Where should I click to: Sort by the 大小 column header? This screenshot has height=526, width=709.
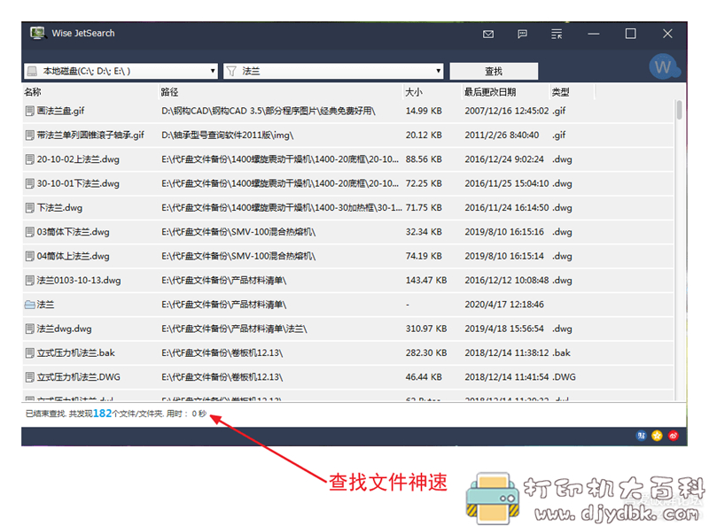(x=414, y=92)
